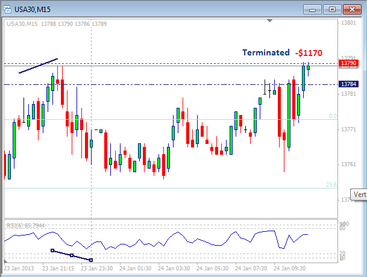This screenshot has width=367, height=277.
Task: Minimize the USA30,M15 chart window
Action: pyautogui.click(x=312, y=10)
